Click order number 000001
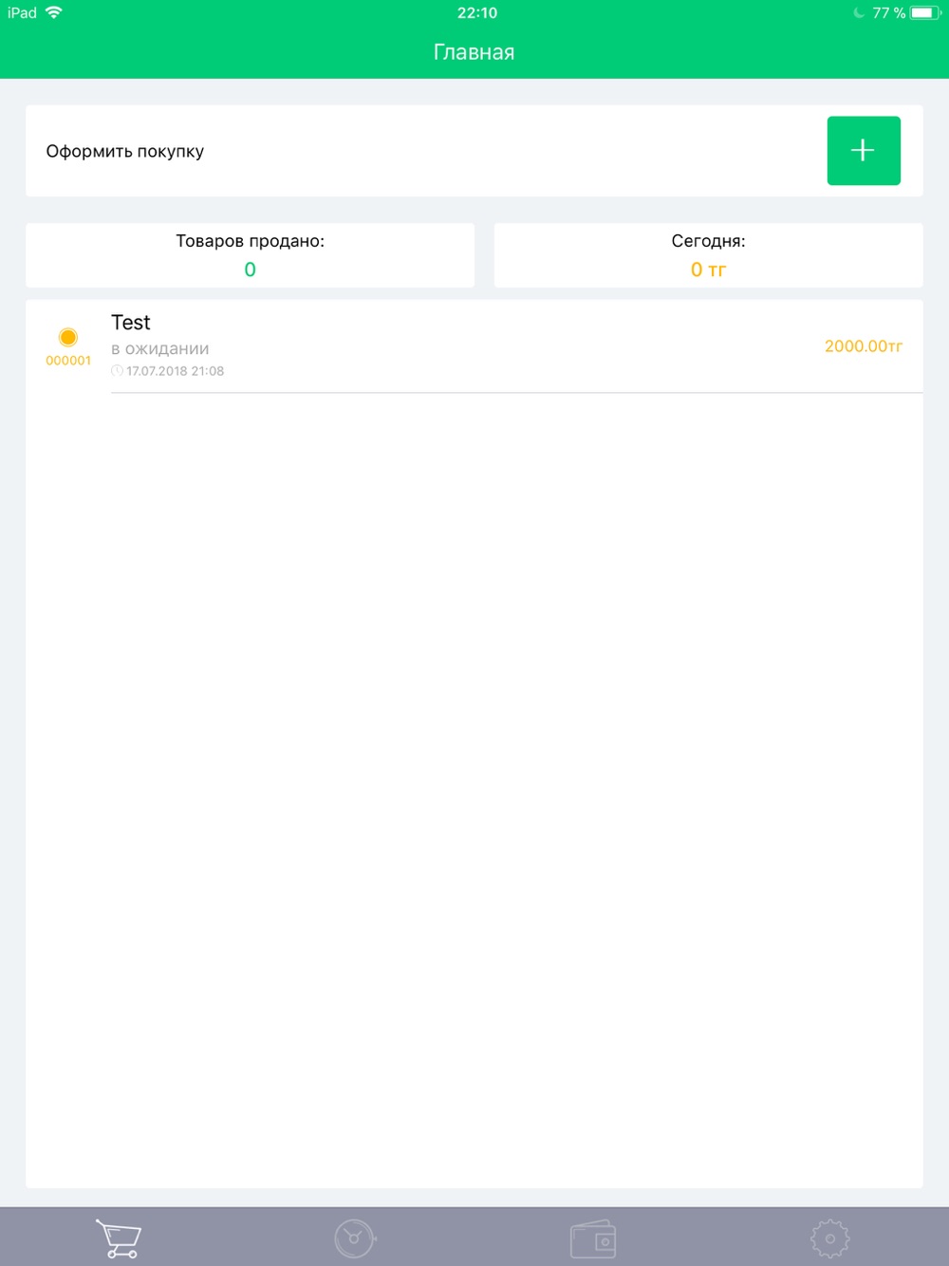This screenshot has height=1266, width=949. [68, 361]
